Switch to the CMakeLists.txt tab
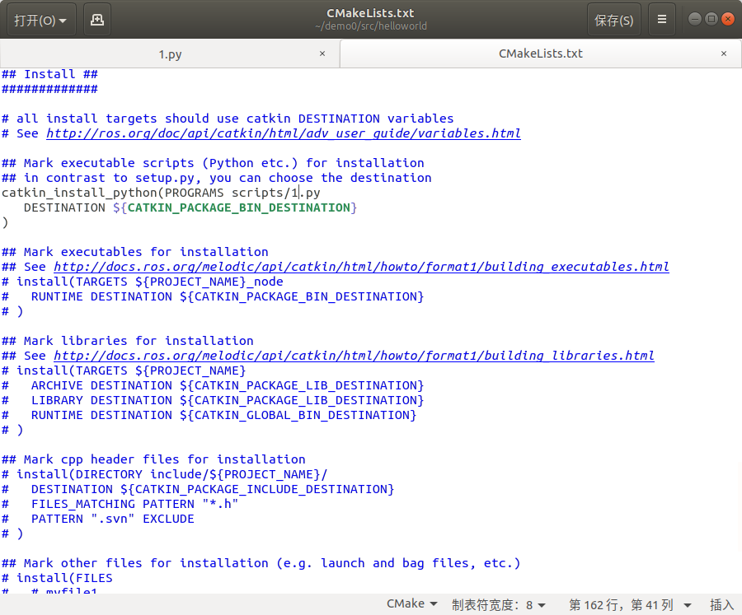 pos(540,53)
